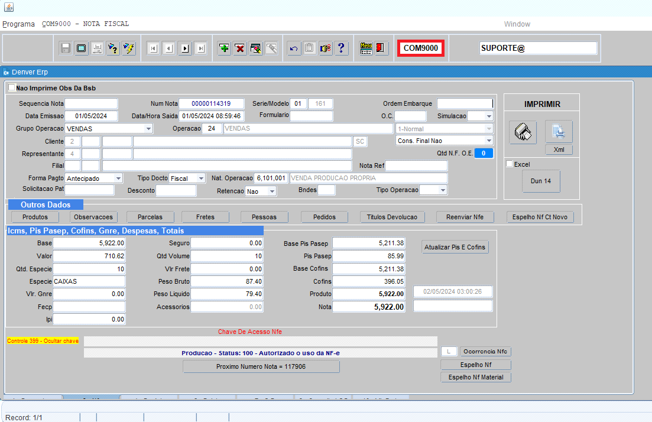Go to the first record
This screenshot has height=422, width=652.
click(154, 48)
